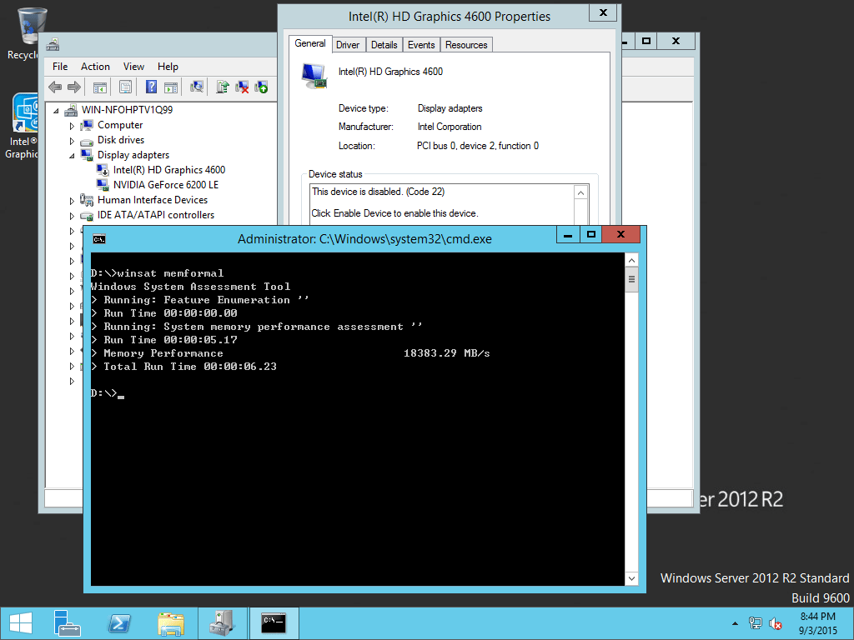
Task: Select the Human Interface Devices label
Action: tap(153, 200)
